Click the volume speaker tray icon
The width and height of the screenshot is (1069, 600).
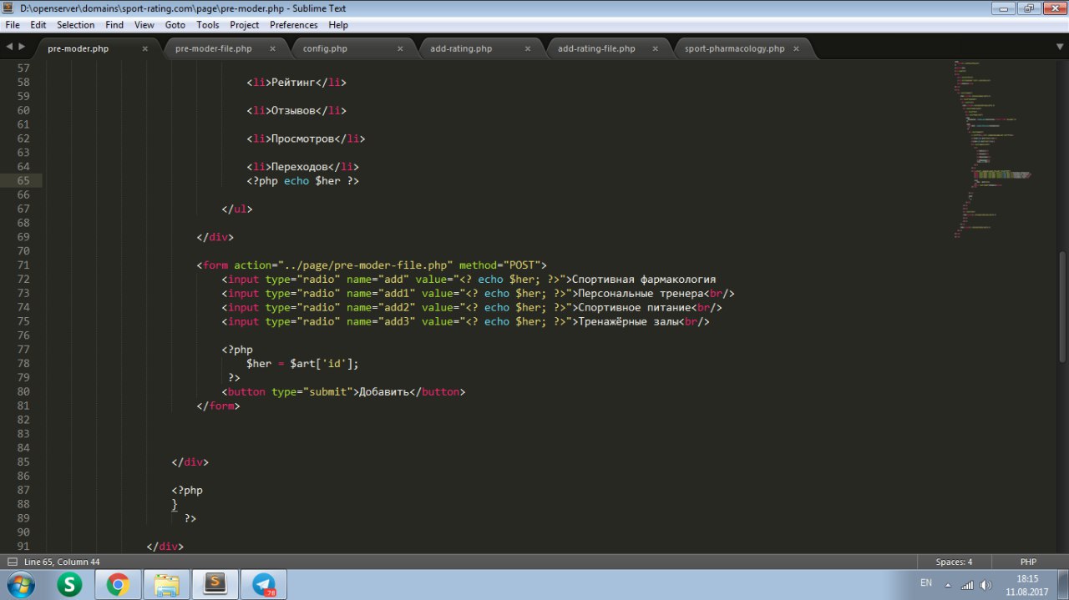coord(985,584)
